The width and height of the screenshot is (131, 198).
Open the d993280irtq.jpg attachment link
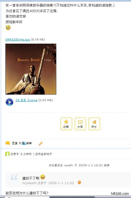point(18,40)
